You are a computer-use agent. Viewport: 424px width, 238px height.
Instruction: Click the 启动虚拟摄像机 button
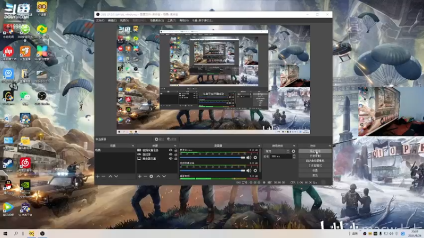point(315,161)
